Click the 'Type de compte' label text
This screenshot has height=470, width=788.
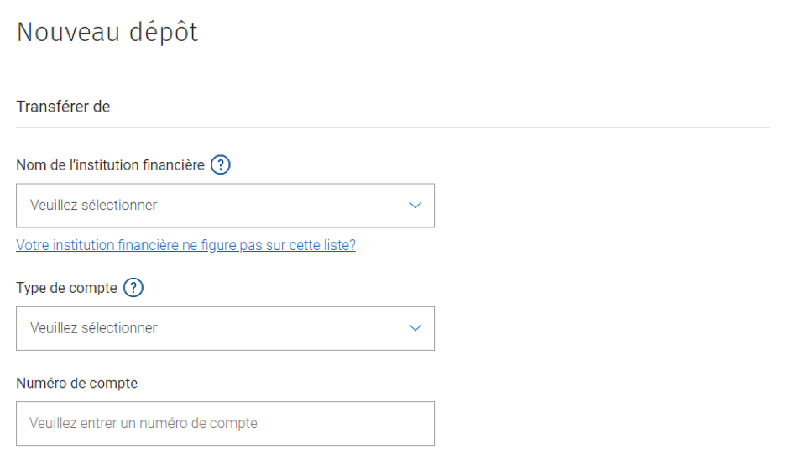pyautogui.click(x=66, y=288)
